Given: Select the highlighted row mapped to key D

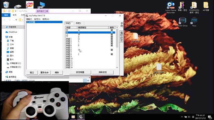Looking at the screenshot, I should pyautogui.click(x=90, y=32).
